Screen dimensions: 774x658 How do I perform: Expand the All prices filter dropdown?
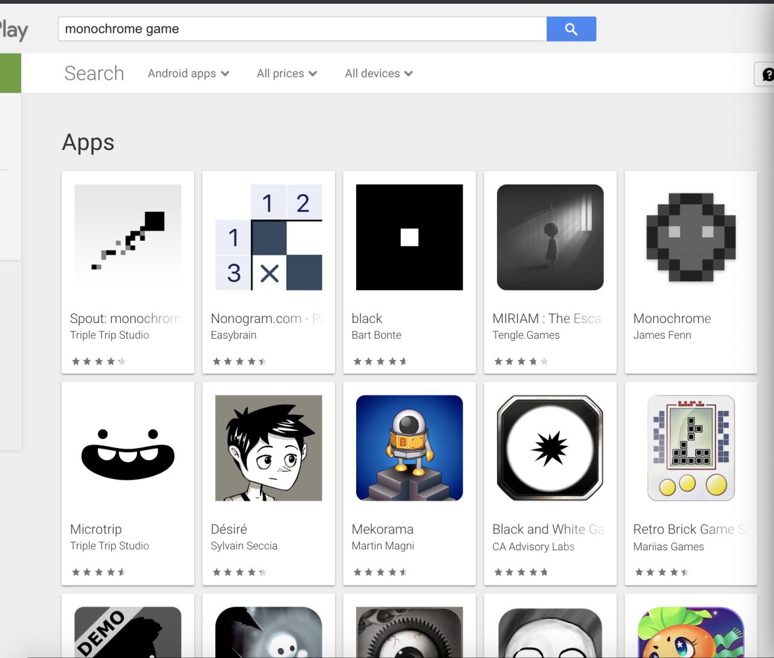click(287, 74)
